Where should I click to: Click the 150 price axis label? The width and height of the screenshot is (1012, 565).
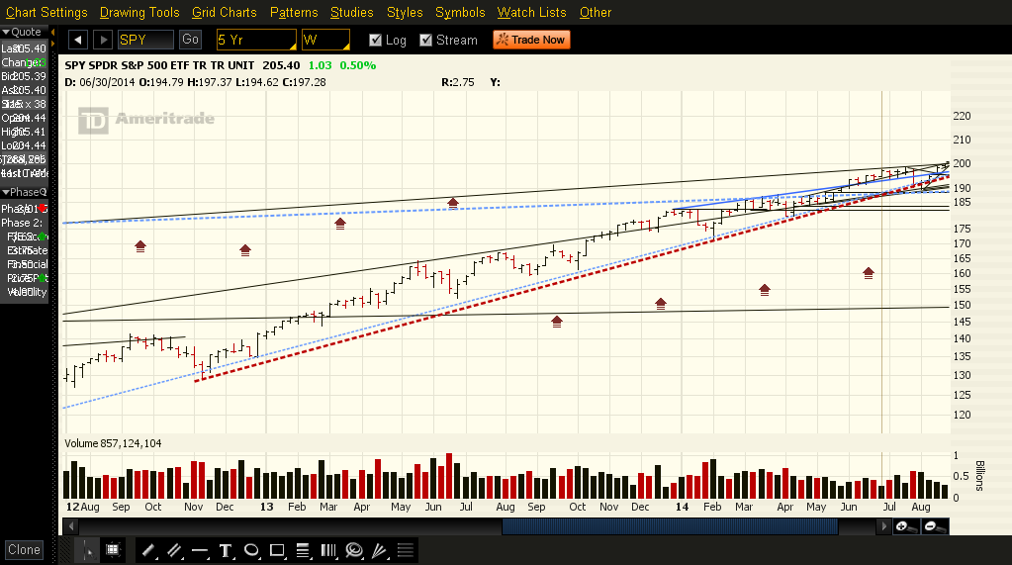click(962, 305)
